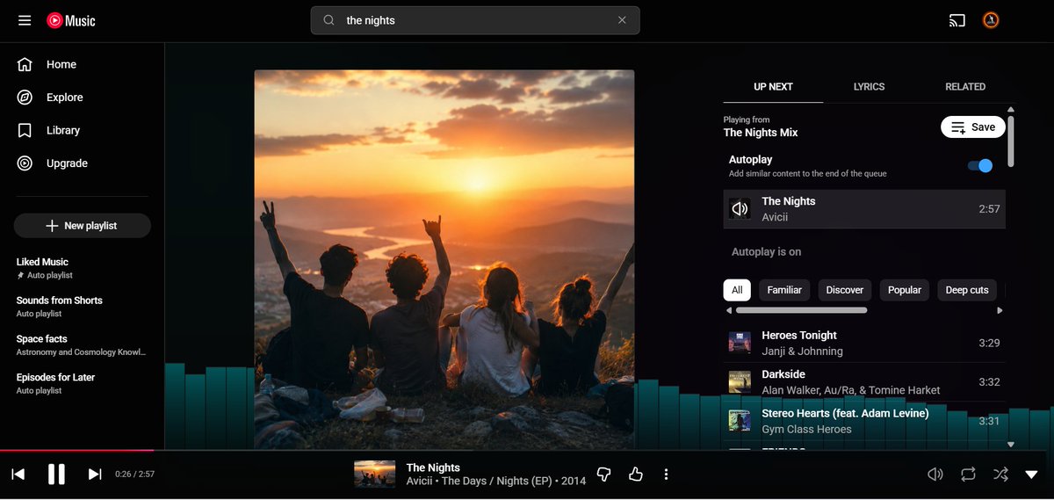Pause the current song
This screenshot has height=500, width=1054.
point(56,475)
